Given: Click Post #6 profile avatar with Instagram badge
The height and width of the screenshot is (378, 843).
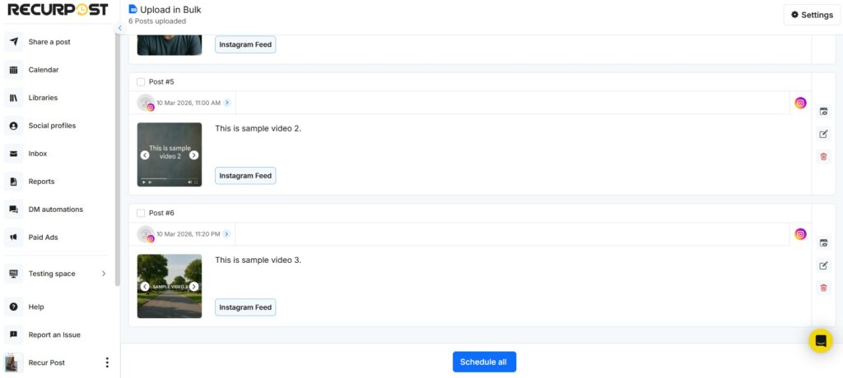Looking at the screenshot, I should 146,234.
